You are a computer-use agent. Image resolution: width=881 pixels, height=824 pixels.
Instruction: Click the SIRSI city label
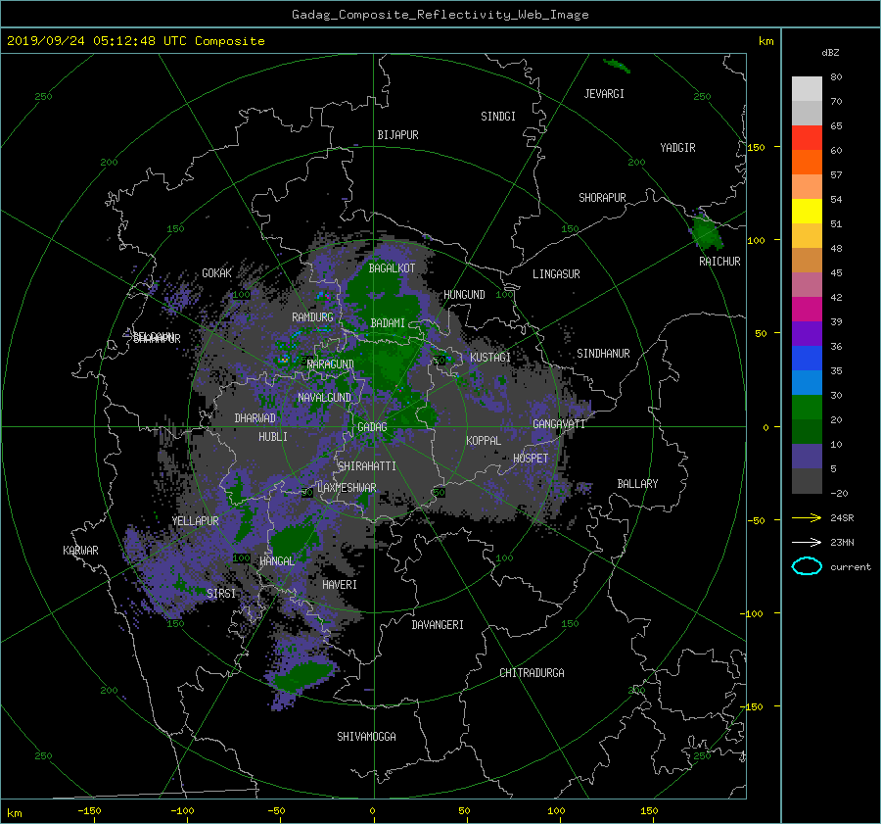pyautogui.click(x=221, y=594)
